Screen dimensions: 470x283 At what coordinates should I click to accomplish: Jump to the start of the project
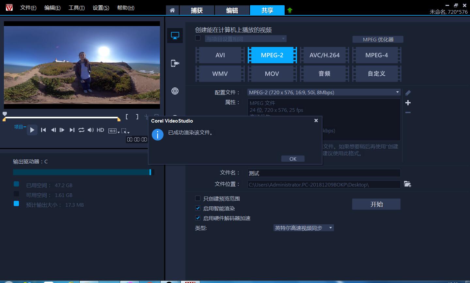(43, 130)
